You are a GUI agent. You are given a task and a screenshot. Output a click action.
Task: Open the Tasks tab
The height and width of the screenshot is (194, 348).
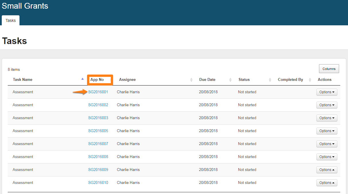click(11, 20)
